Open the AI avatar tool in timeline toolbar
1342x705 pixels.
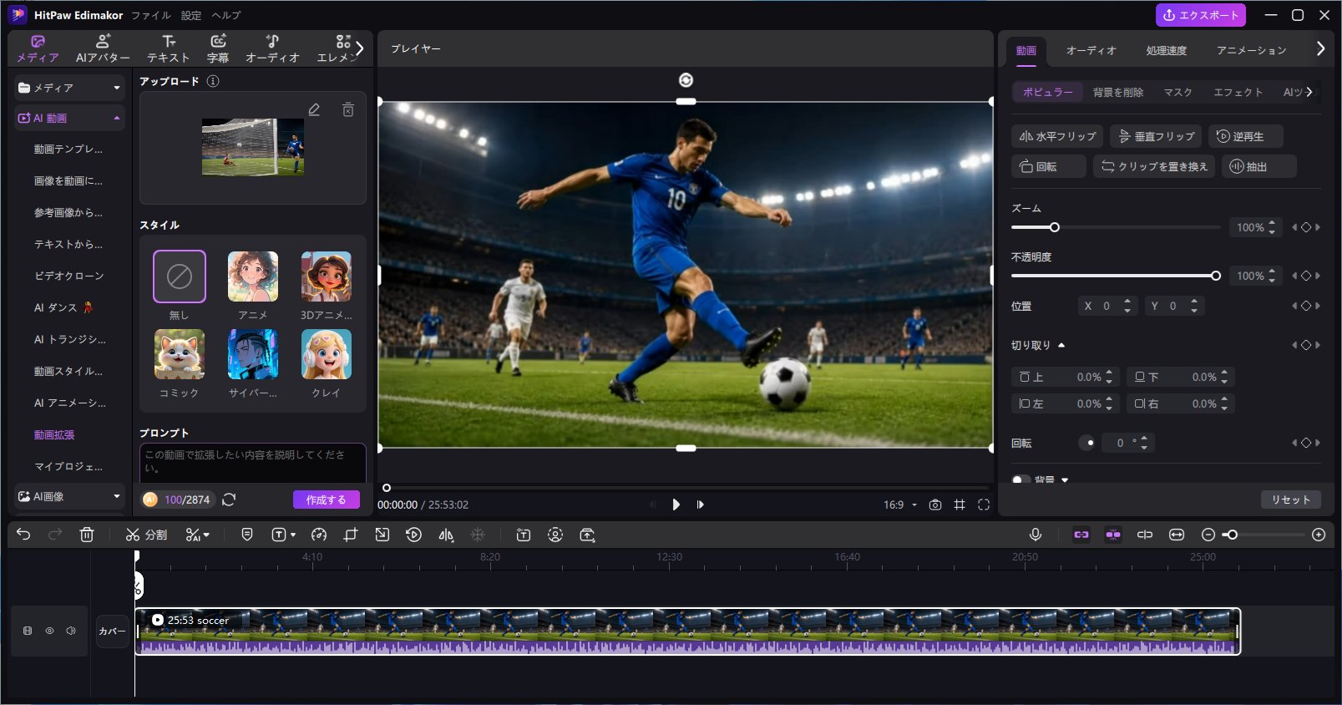pos(555,535)
